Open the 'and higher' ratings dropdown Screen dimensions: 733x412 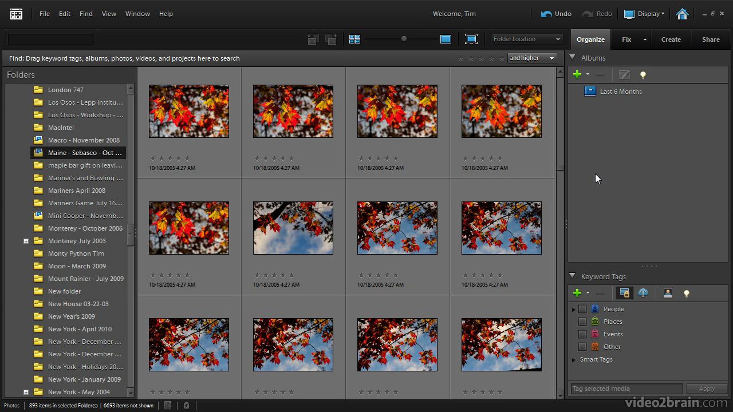tap(531, 58)
